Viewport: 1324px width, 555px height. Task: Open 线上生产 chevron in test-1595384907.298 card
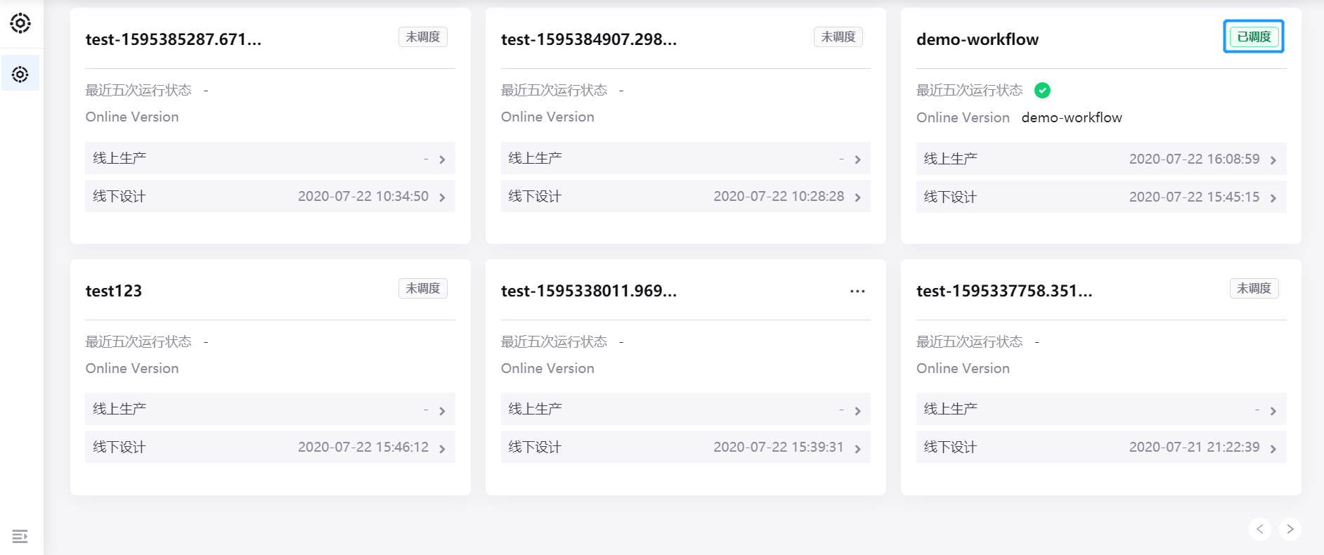(857, 159)
